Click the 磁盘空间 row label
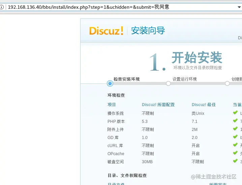 [116, 162]
